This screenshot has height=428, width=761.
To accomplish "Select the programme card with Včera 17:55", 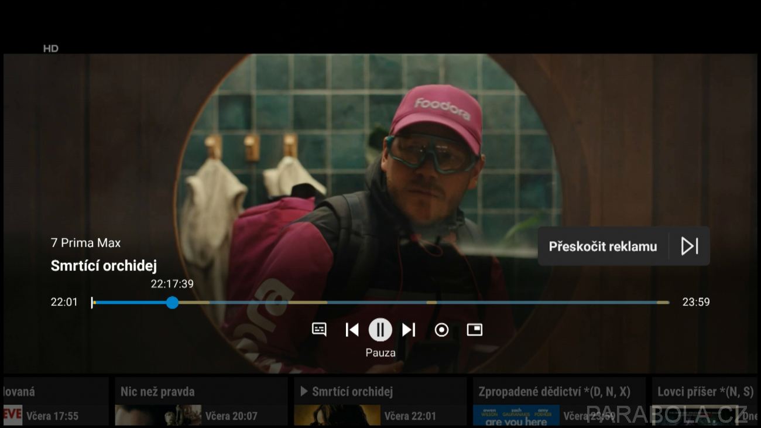I will 56,401.
